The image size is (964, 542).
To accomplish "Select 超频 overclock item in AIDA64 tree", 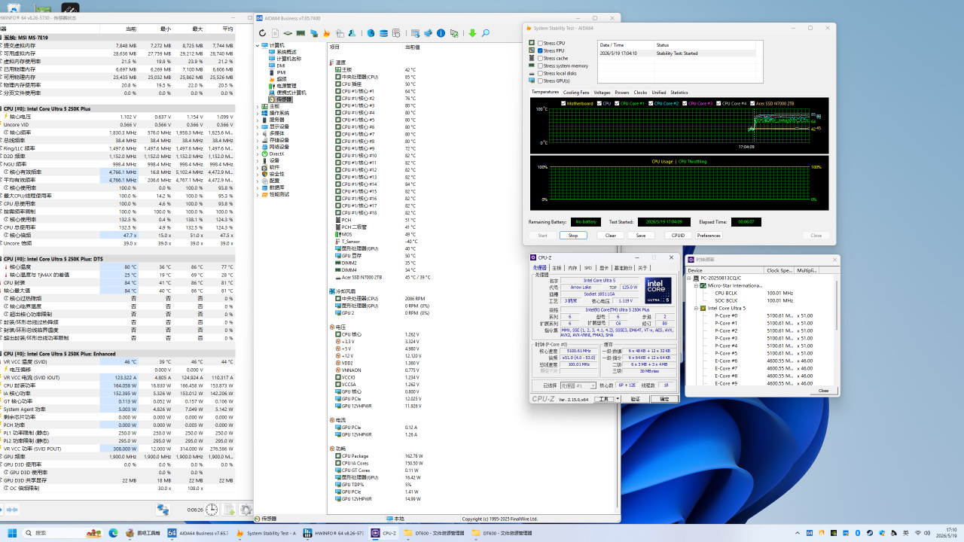I will 281,78.
